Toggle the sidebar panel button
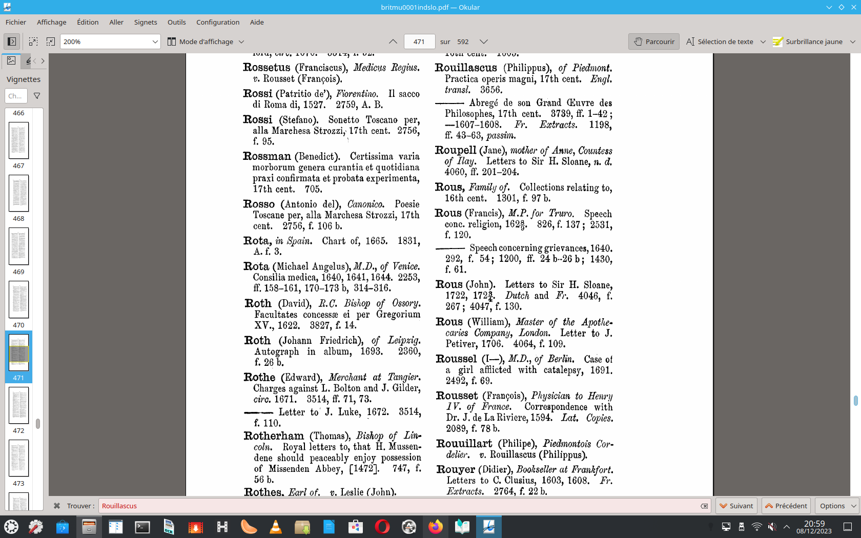861x538 pixels. (12, 42)
